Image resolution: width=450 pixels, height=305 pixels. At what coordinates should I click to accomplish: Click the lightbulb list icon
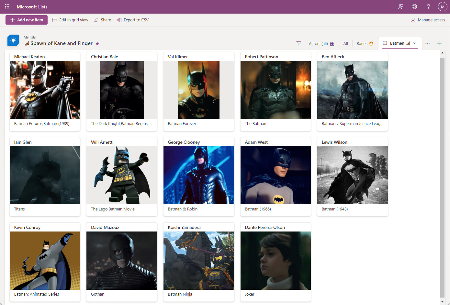pos(13,40)
